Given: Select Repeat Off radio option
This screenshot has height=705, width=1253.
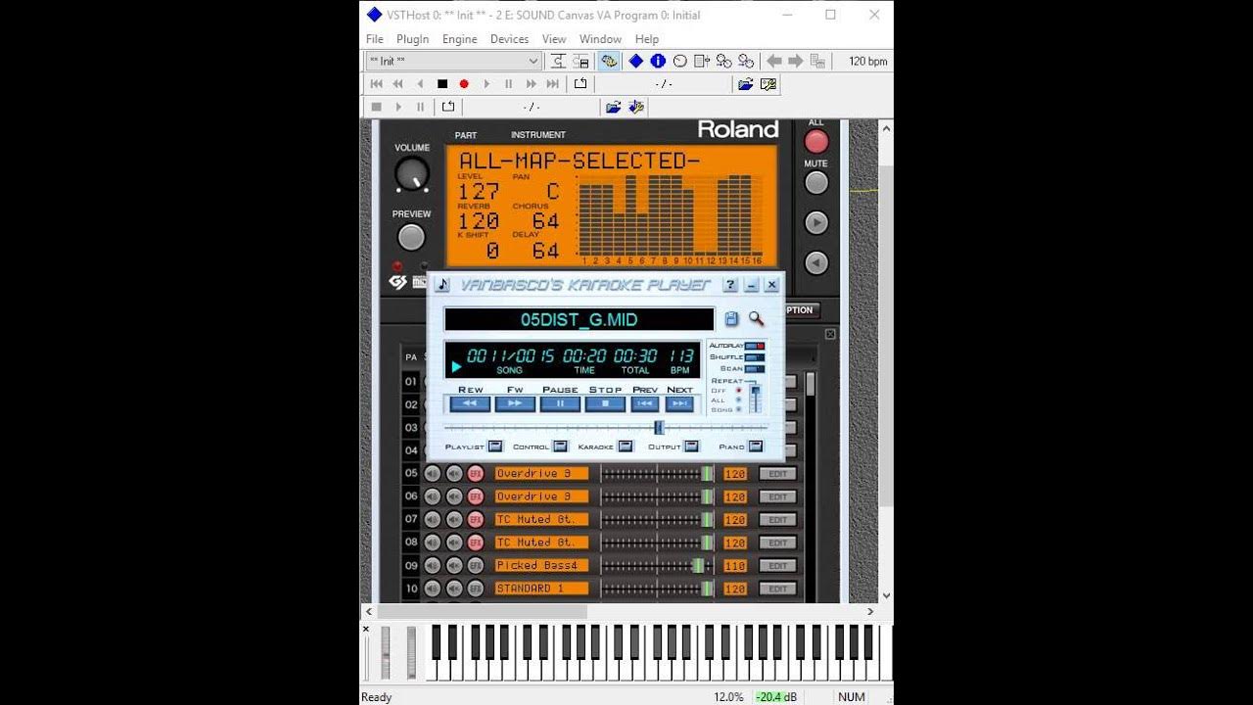Looking at the screenshot, I should [738, 390].
